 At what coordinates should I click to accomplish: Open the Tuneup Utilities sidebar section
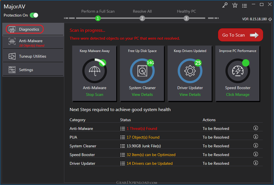[x=33, y=56]
